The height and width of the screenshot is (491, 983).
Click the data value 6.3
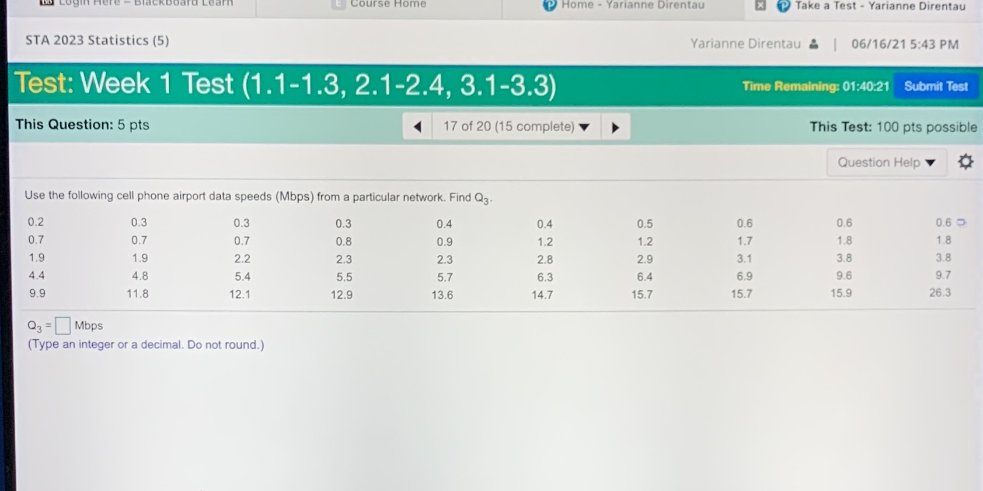click(x=545, y=277)
